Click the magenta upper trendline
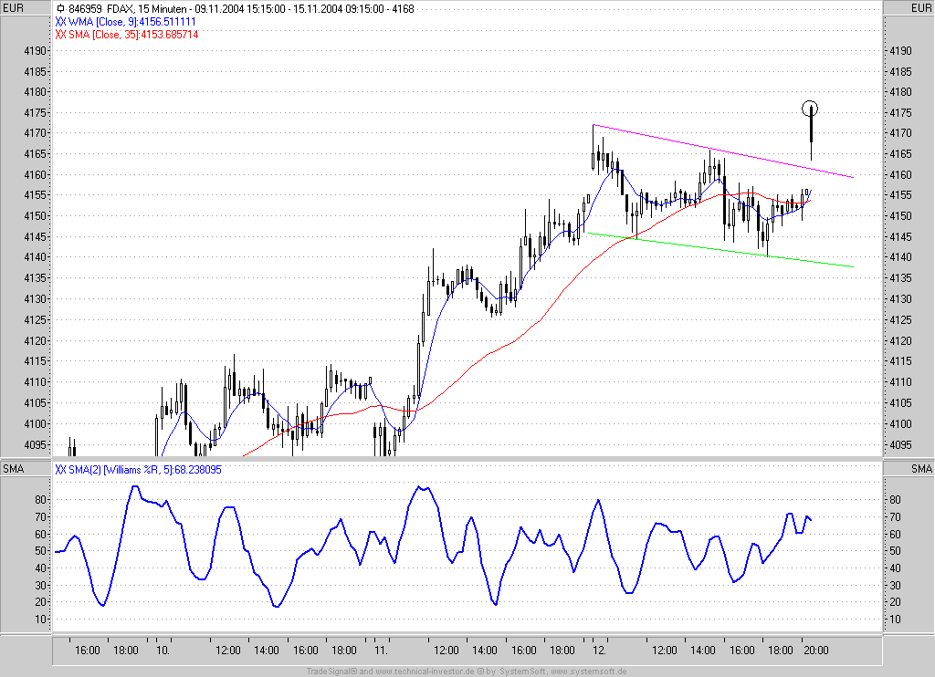 tap(723, 151)
